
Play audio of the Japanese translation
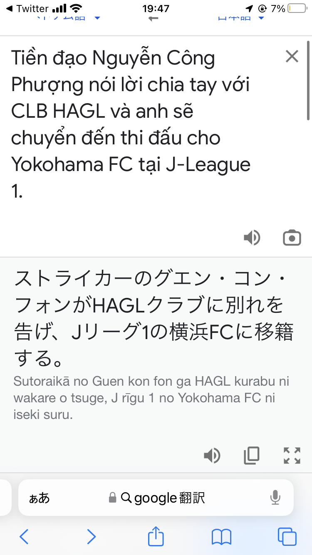(212, 456)
